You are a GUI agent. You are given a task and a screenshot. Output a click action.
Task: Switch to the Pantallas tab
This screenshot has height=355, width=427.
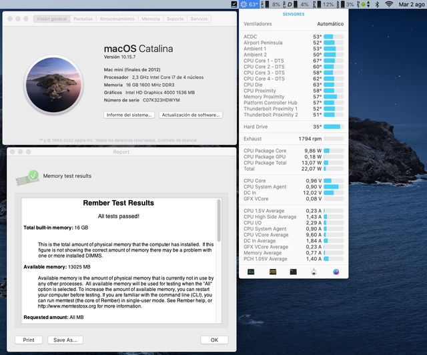tap(83, 19)
